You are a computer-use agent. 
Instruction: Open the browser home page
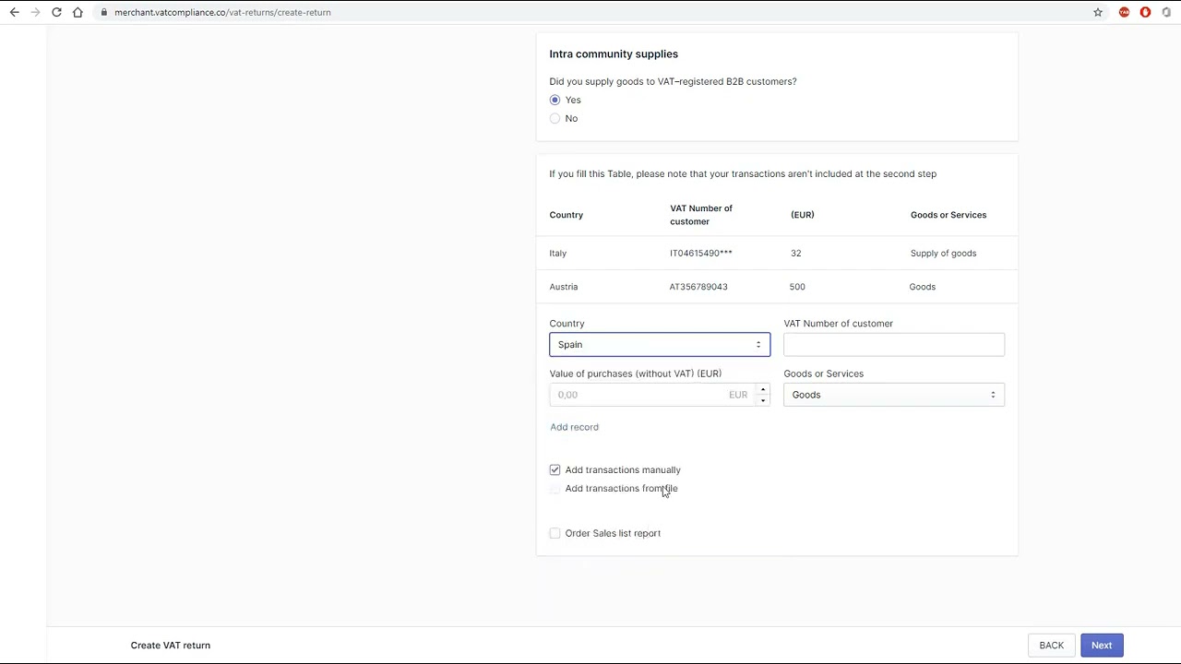78,12
